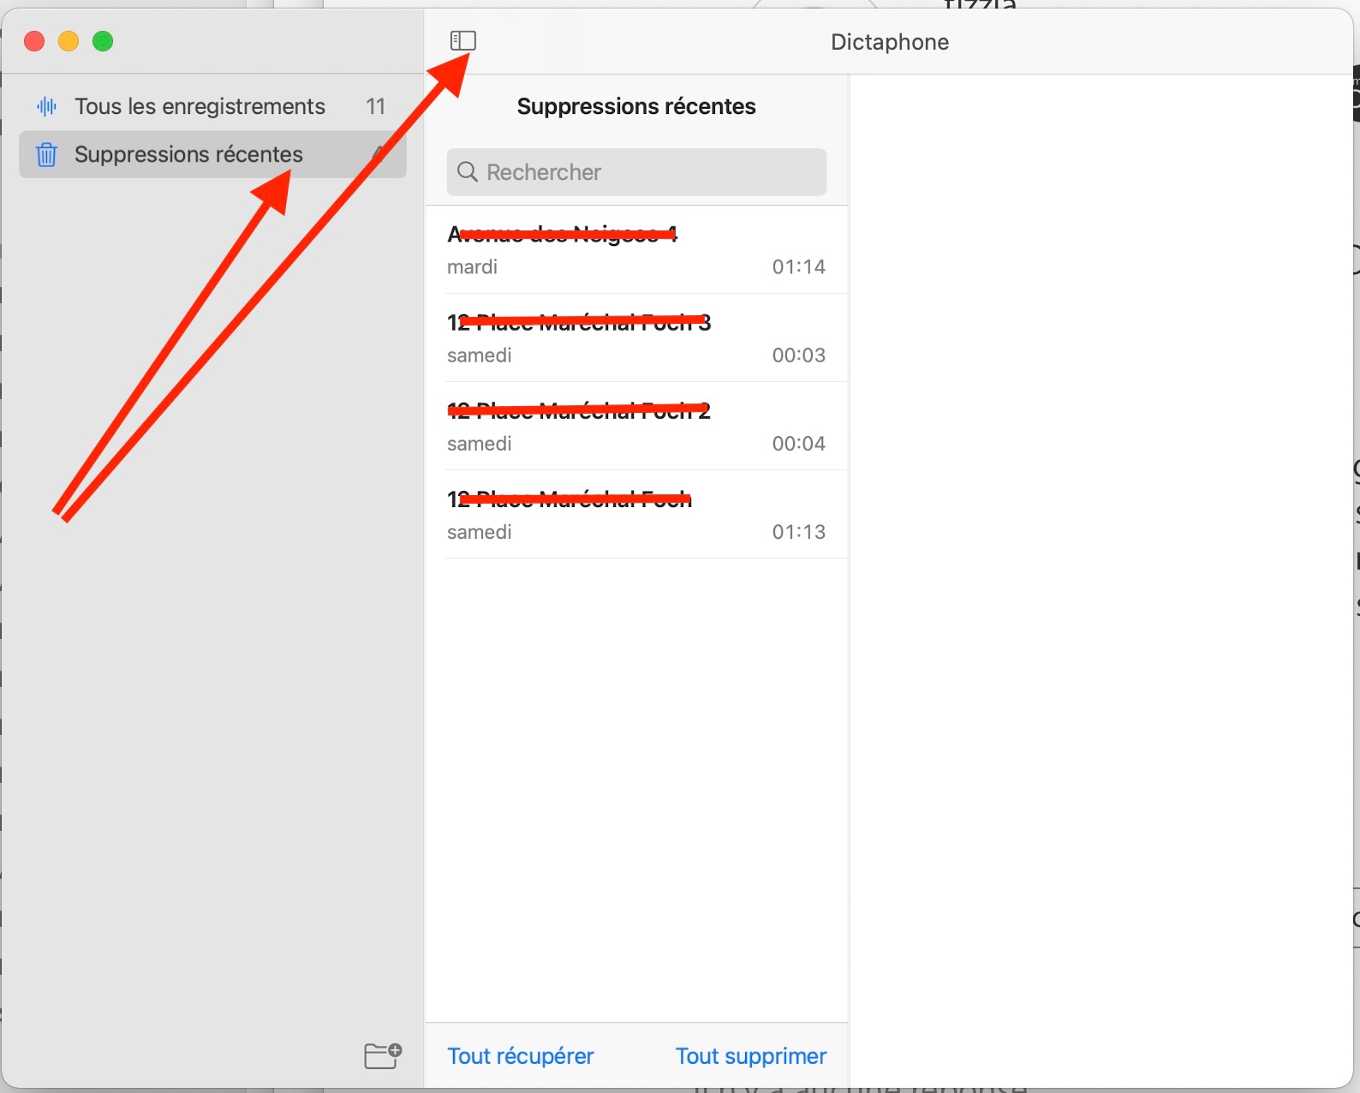This screenshot has height=1093, width=1360.
Task: Select the samedi recording lasting 00:04
Action: 636,427
